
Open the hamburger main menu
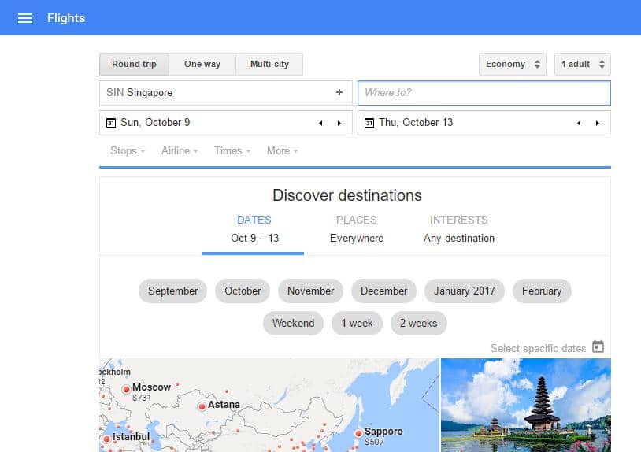coord(25,18)
